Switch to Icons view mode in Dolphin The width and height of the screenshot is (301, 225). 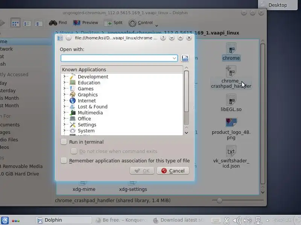pyautogui.click(x=15, y=23)
